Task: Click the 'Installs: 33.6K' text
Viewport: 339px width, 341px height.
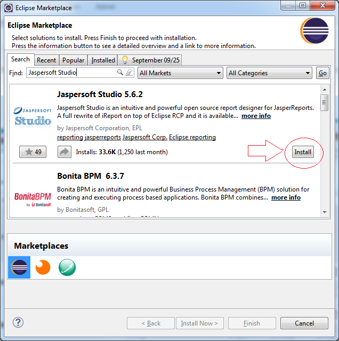Action: 96,152
